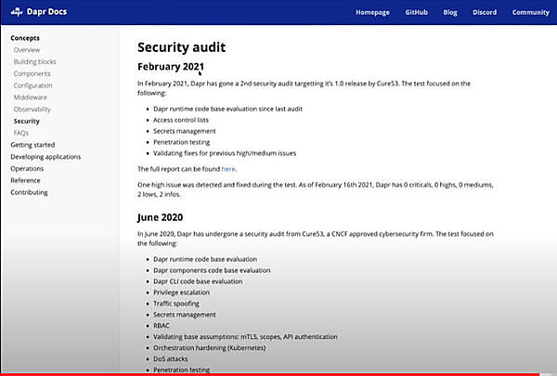The height and width of the screenshot is (376, 557).
Task: Expand Operations in the sidebar
Action: pyautogui.click(x=27, y=169)
